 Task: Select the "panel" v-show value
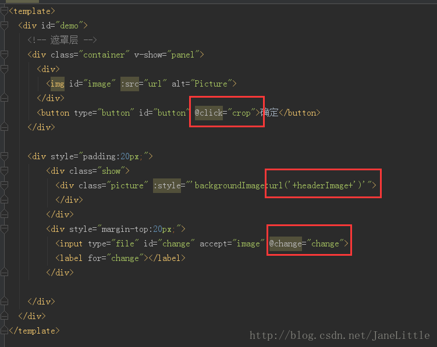pyautogui.click(x=183, y=55)
